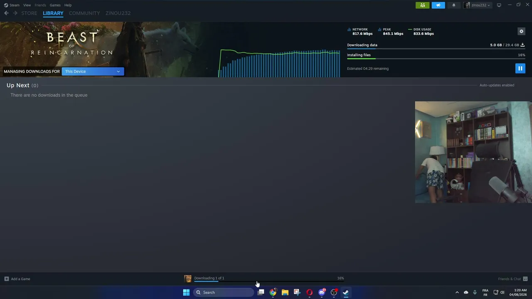Click the webcam overlay preview

pyautogui.click(x=473, y=152)
